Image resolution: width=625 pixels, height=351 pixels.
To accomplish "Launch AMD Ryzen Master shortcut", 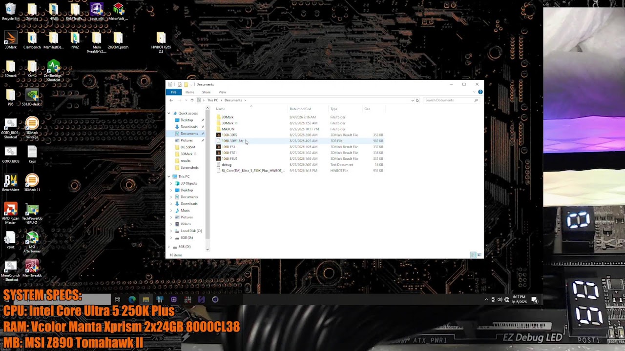I will [x=10, y=213].
